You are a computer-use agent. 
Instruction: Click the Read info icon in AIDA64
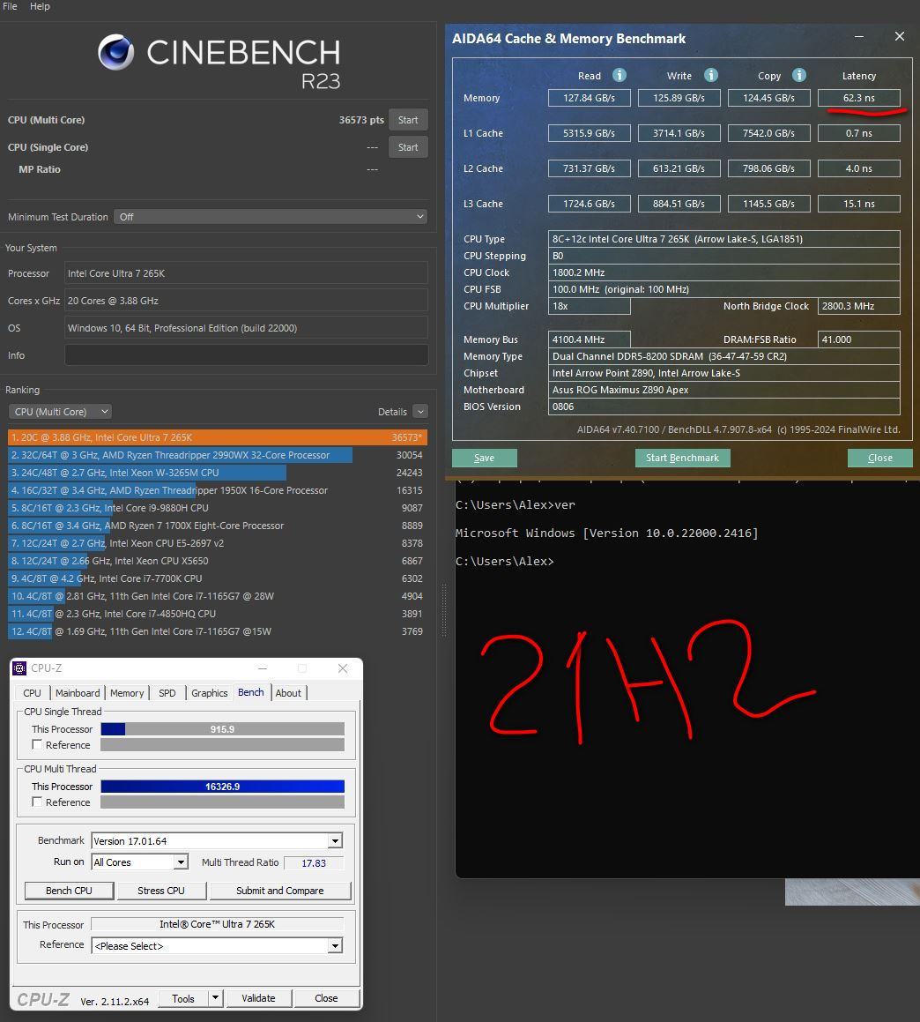click(x=619, y=76)
